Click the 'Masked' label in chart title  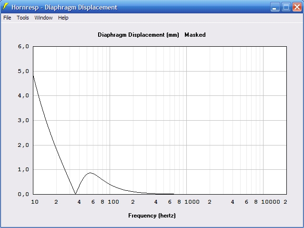click(195, 35)
